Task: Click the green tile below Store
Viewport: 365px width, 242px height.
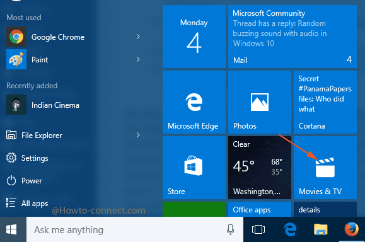Action: tap(194, 209)
